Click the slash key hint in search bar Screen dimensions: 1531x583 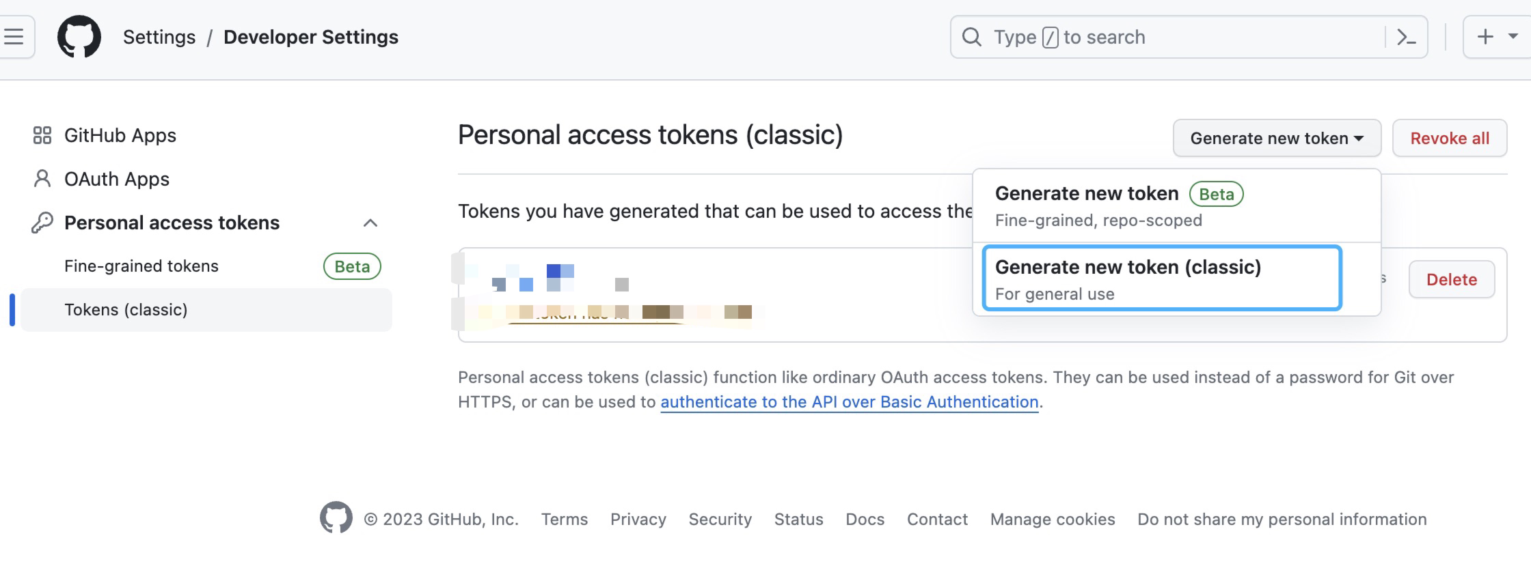(x=1051, y=38)
